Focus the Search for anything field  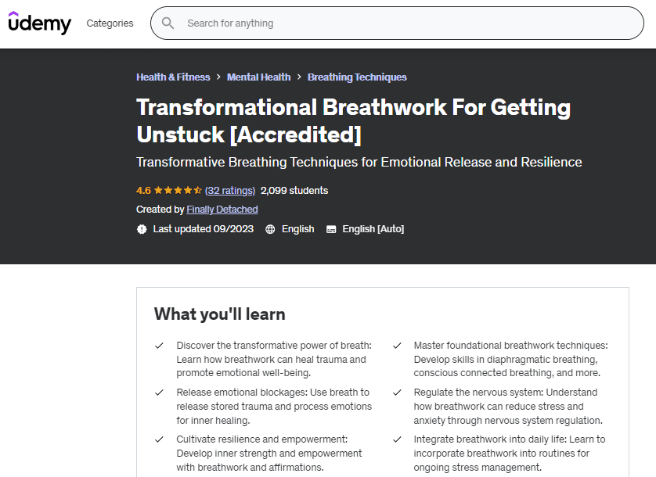pyautogui.click(x=397, y=23)
